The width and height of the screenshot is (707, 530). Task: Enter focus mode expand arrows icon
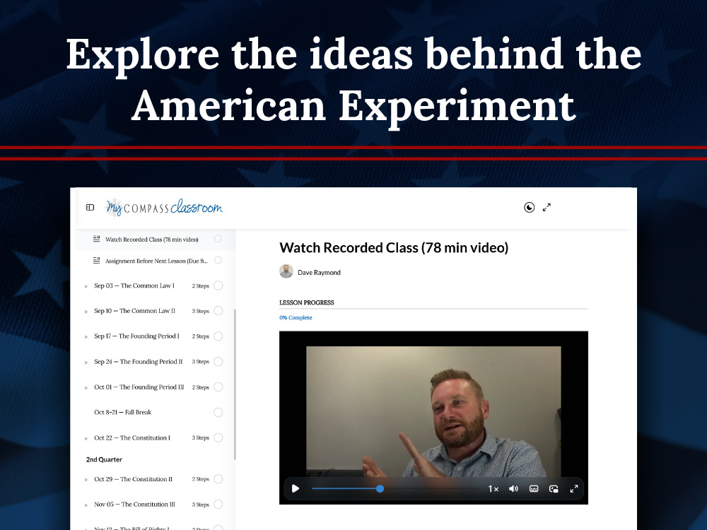point(547,207)
